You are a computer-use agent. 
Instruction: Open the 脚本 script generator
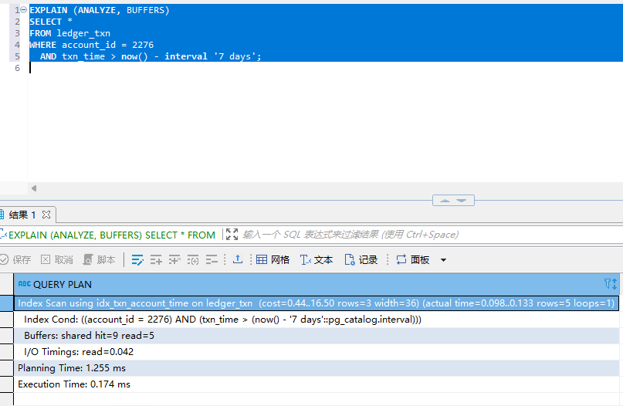pyautogui.click(x=100, y=260)
